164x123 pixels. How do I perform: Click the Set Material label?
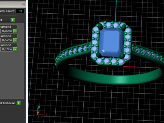click(8, 103)
